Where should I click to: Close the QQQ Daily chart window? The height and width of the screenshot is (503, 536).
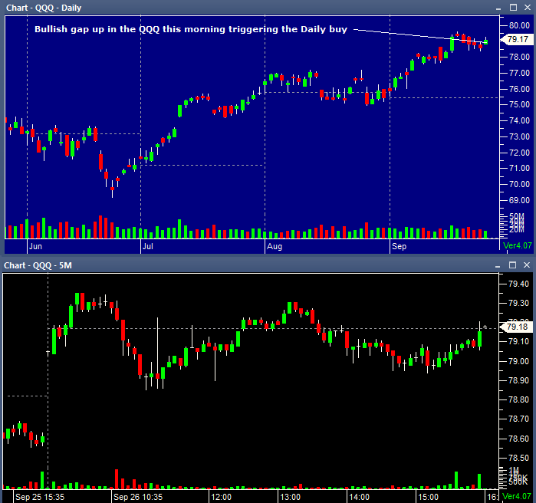528,8
